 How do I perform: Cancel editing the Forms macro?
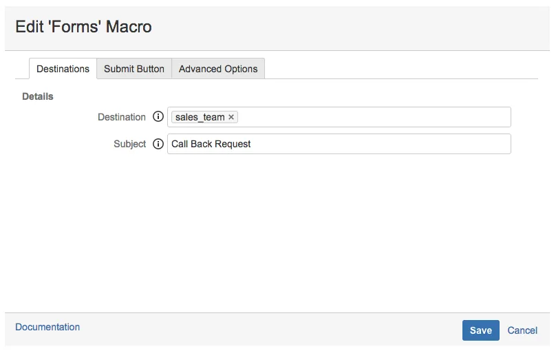pyautogui.click(x=522, y=330)
